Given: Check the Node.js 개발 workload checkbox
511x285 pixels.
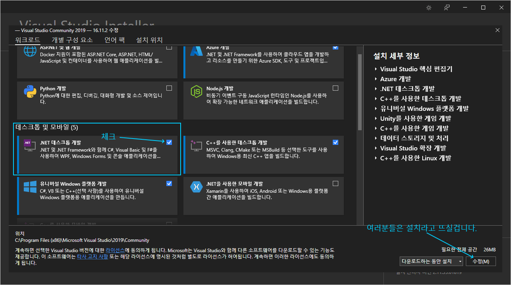Looking at the screenshot, I should coord(336,88).
